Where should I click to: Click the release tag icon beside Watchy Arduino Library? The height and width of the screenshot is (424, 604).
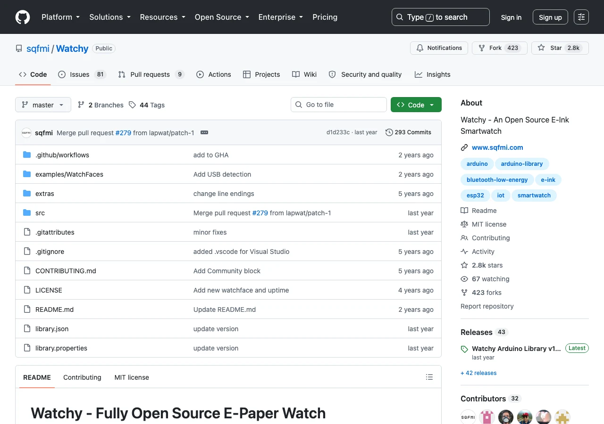[464, 349]
